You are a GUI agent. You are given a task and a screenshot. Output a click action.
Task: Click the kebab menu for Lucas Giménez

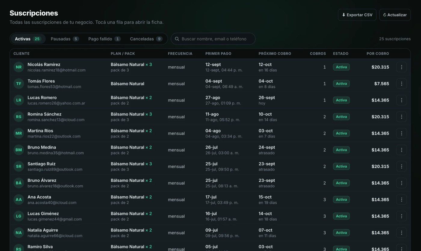click(x=401, y=216)
